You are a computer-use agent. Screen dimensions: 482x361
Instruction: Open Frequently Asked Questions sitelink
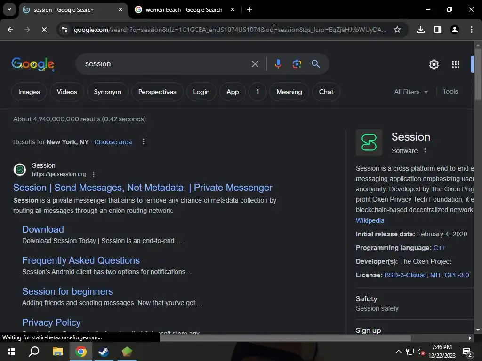(x=81, y=260)
